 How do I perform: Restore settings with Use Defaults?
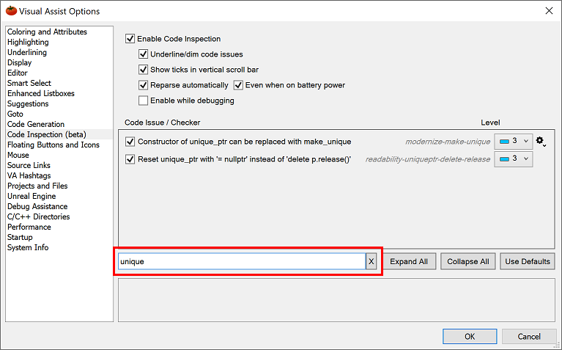pos(527,262)
